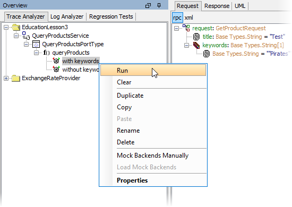This screenshot has width=292, height=207.
Task: Click the ExchangeRateProvider folder icon
Action: click(x=16, y=78)
